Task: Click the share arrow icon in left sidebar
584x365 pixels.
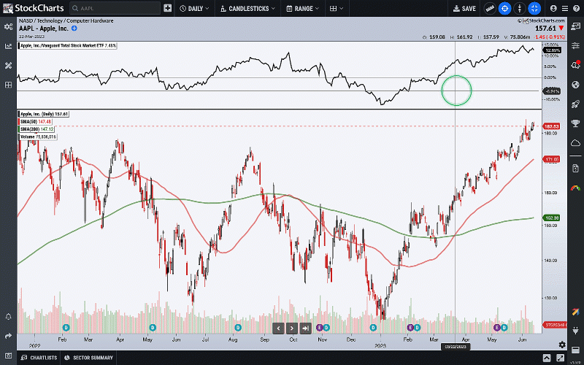Action: (x=8, y=336)
